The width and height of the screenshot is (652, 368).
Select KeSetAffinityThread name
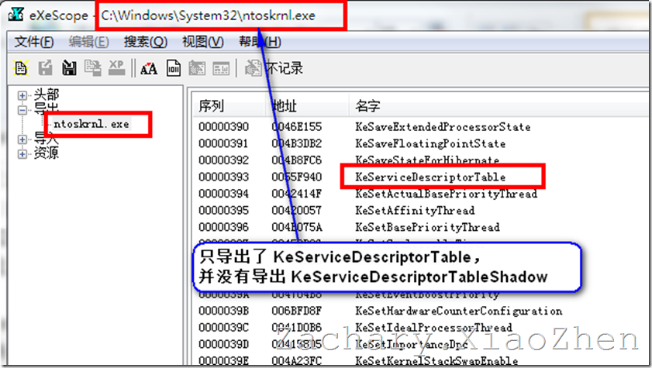coord(415,210)
